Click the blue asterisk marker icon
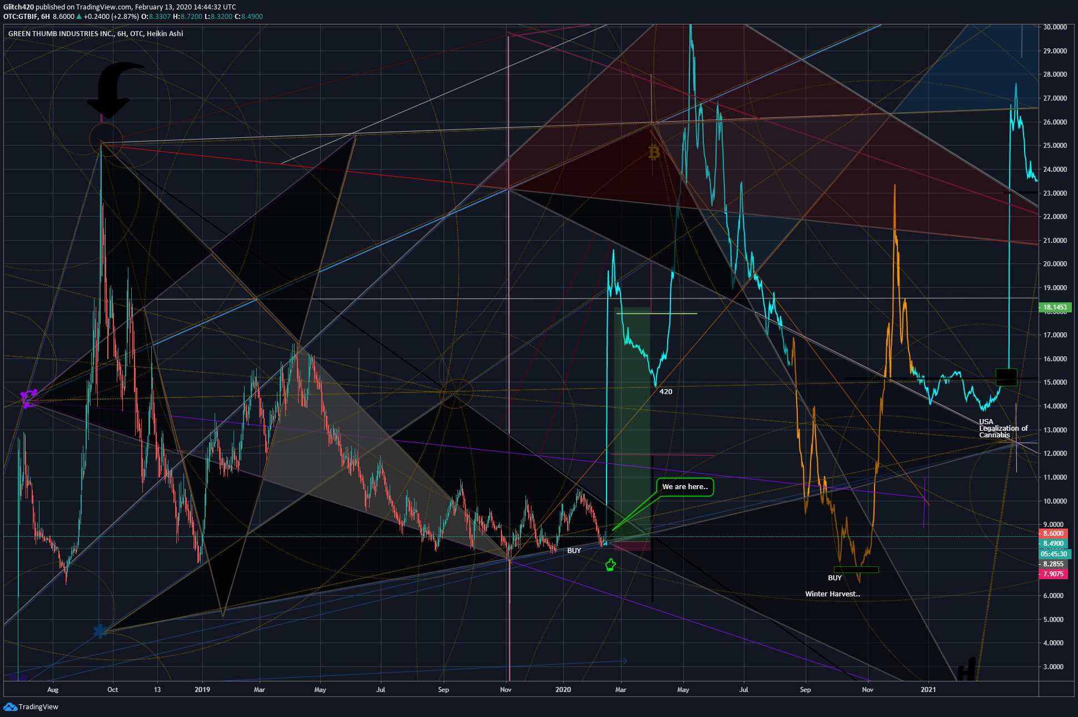1078x717 pixels. coord(100,631)
